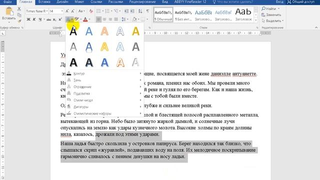Switch to the Вставка ribbon tab
Viewport: 320px width, 180px height.
pos(44,2)
